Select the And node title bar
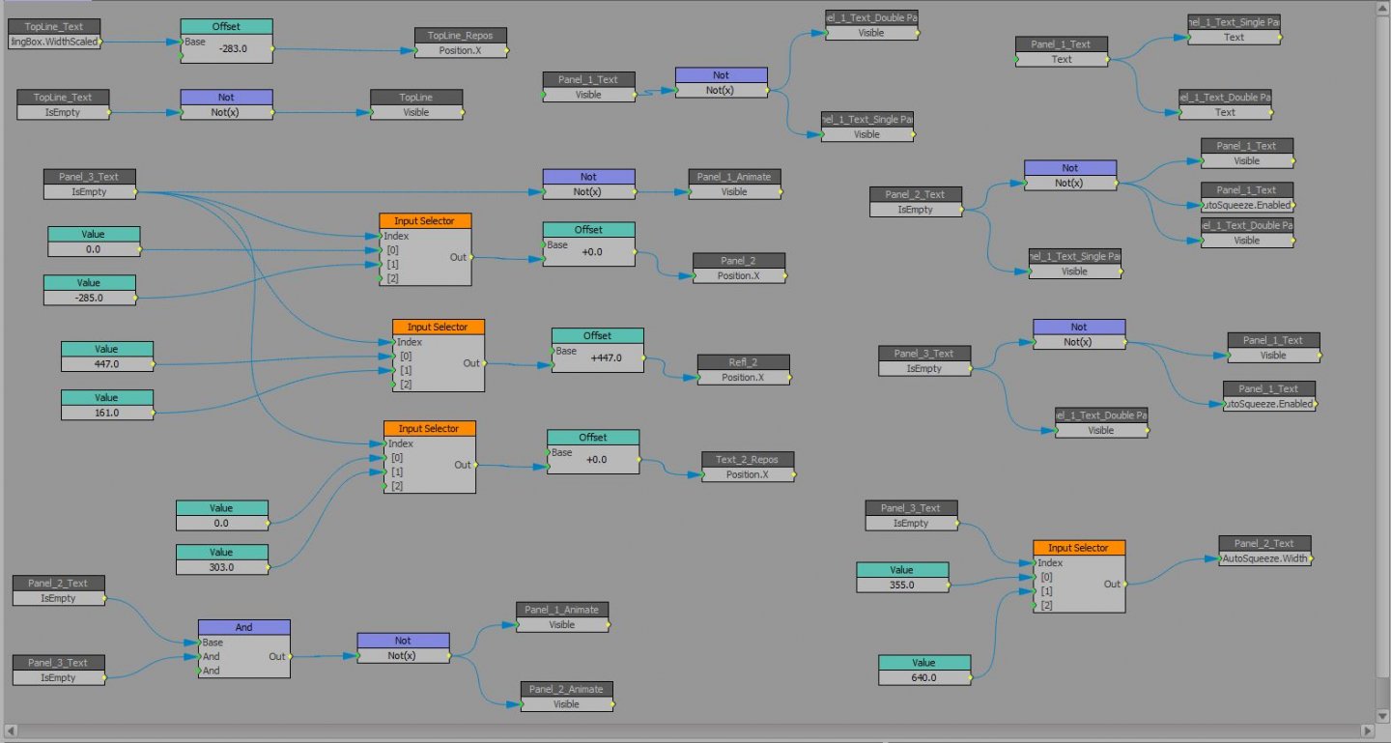Viewport: 1391px width, 743px height. point(243,627)
